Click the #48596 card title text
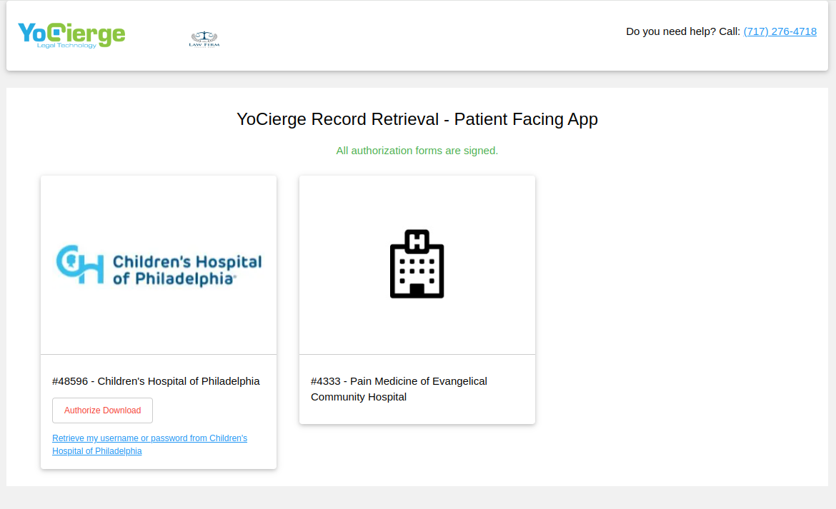This screenshot has width=836, height=509. pos(156,381)
